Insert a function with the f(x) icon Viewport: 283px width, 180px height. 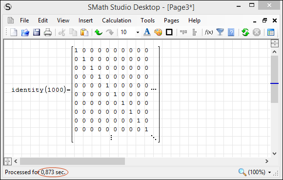pyautogui.click(x=209, y=33)
